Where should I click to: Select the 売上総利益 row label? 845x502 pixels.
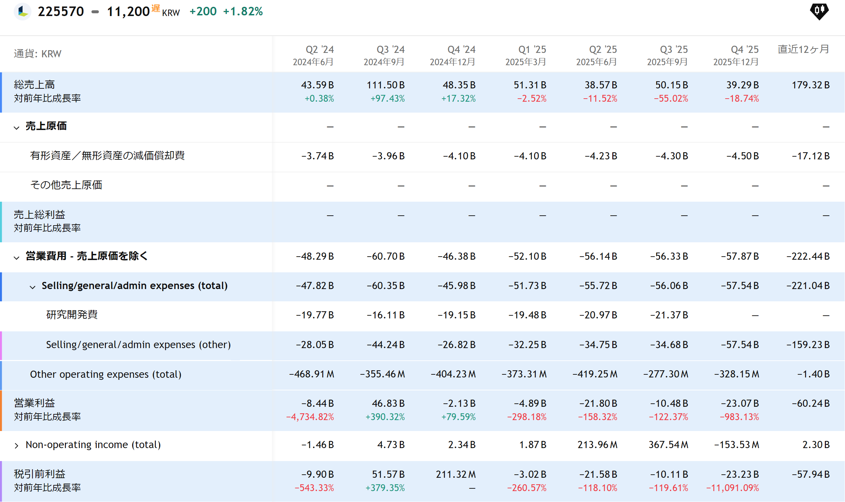tap(39, 215)
